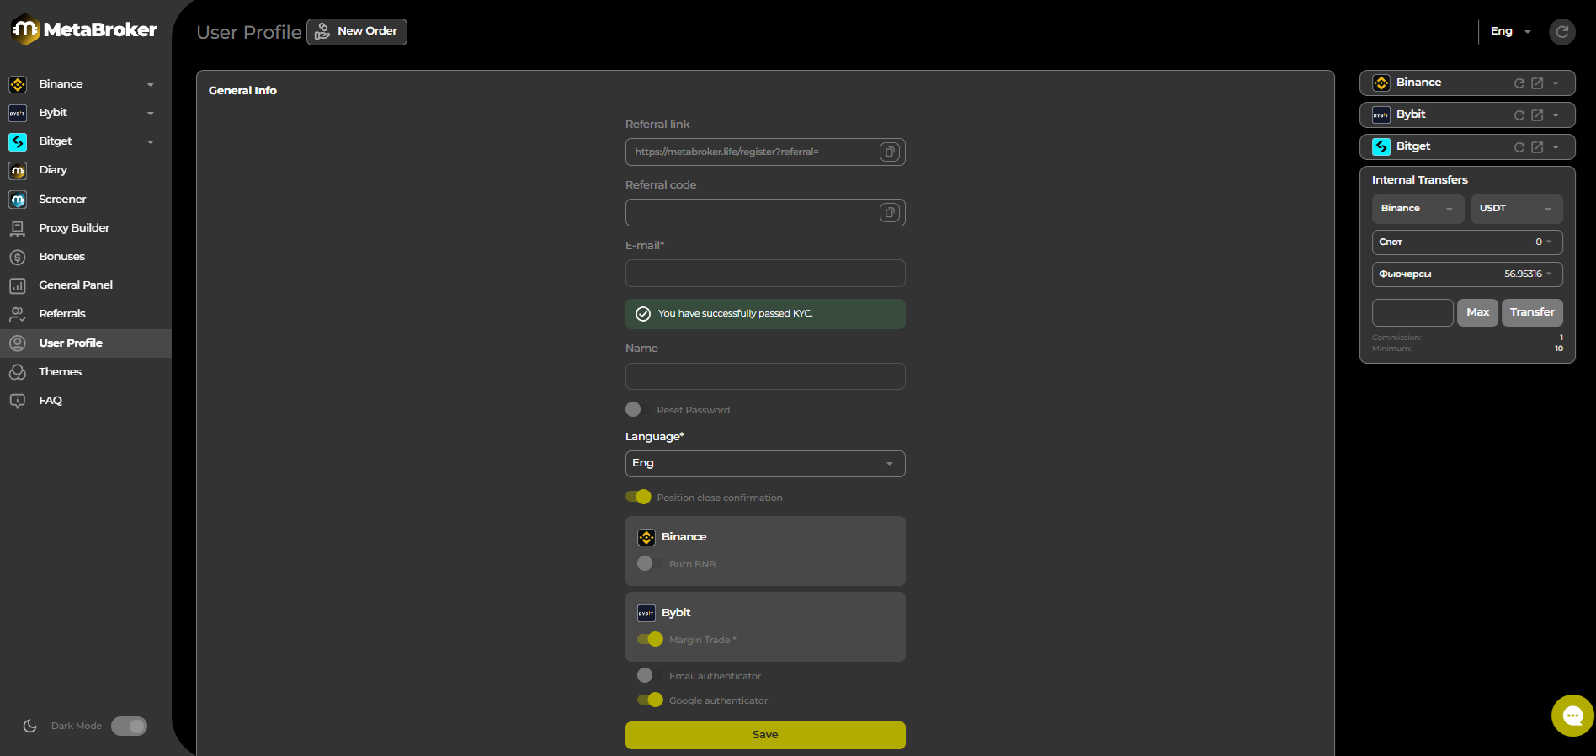
Task: Open the Screener page from sidebar
Action: click(x=62, y=200)
